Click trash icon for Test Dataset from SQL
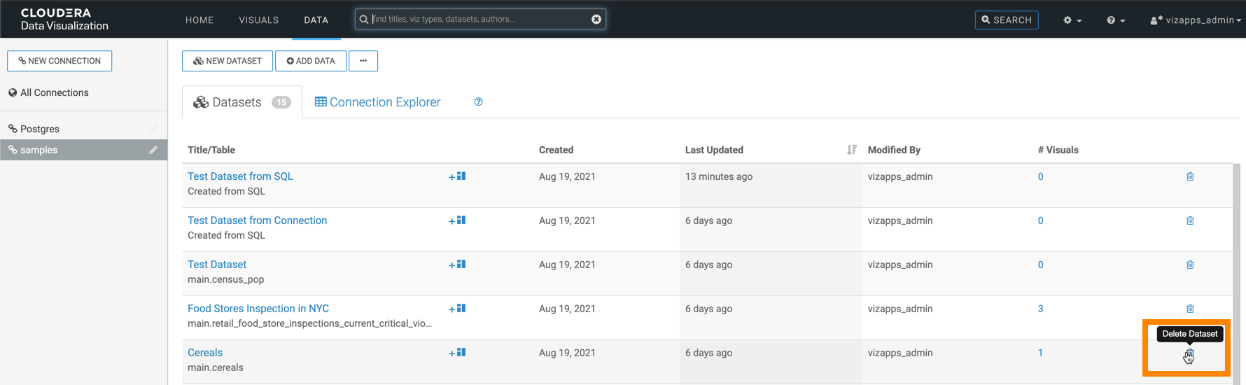The image size is (1246, 385). pos(1190,176)
